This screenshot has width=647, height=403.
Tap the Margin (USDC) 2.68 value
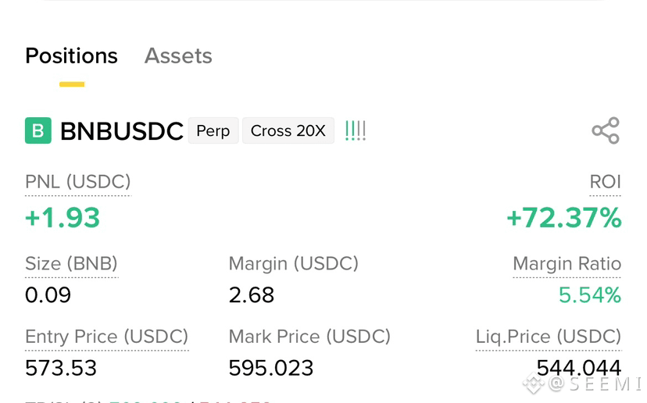coord(252,295)
